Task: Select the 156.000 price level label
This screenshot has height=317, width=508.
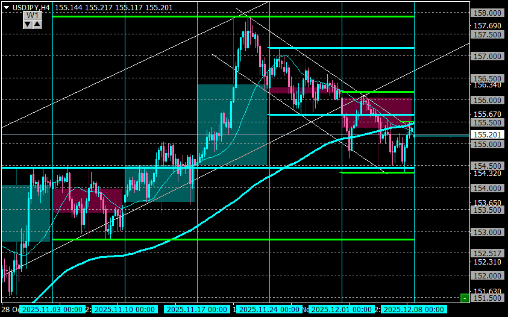Action: click(x=488, y=101)
